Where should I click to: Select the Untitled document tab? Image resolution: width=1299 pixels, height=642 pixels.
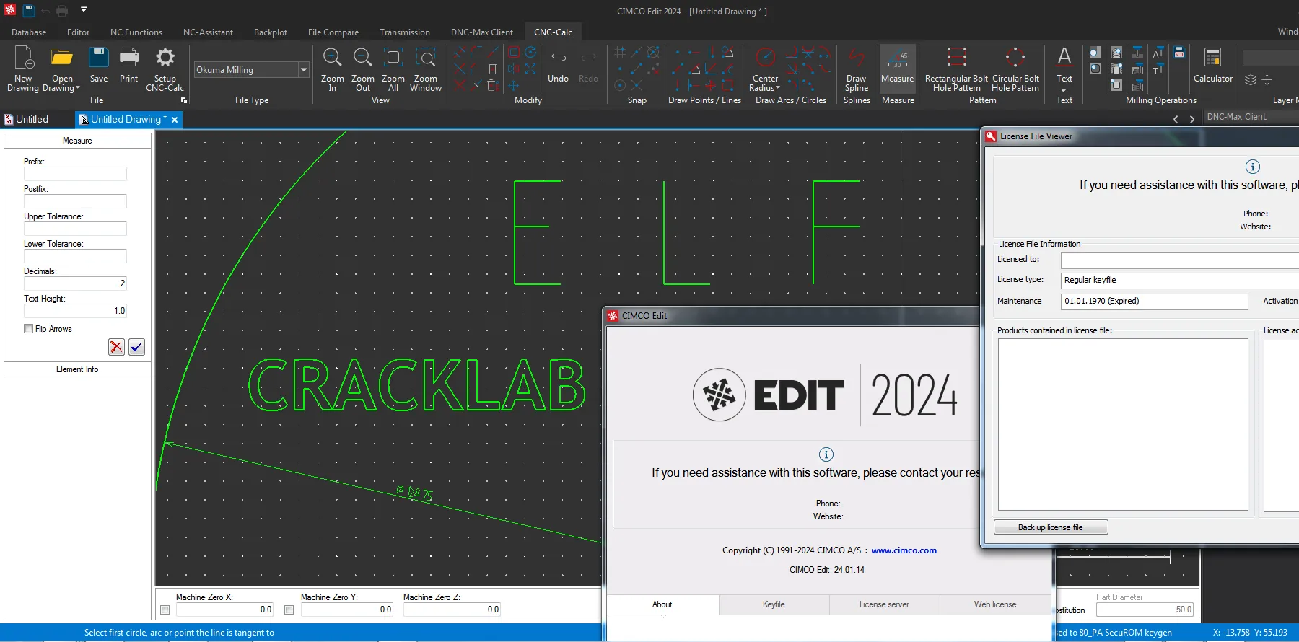coord(32,119)
